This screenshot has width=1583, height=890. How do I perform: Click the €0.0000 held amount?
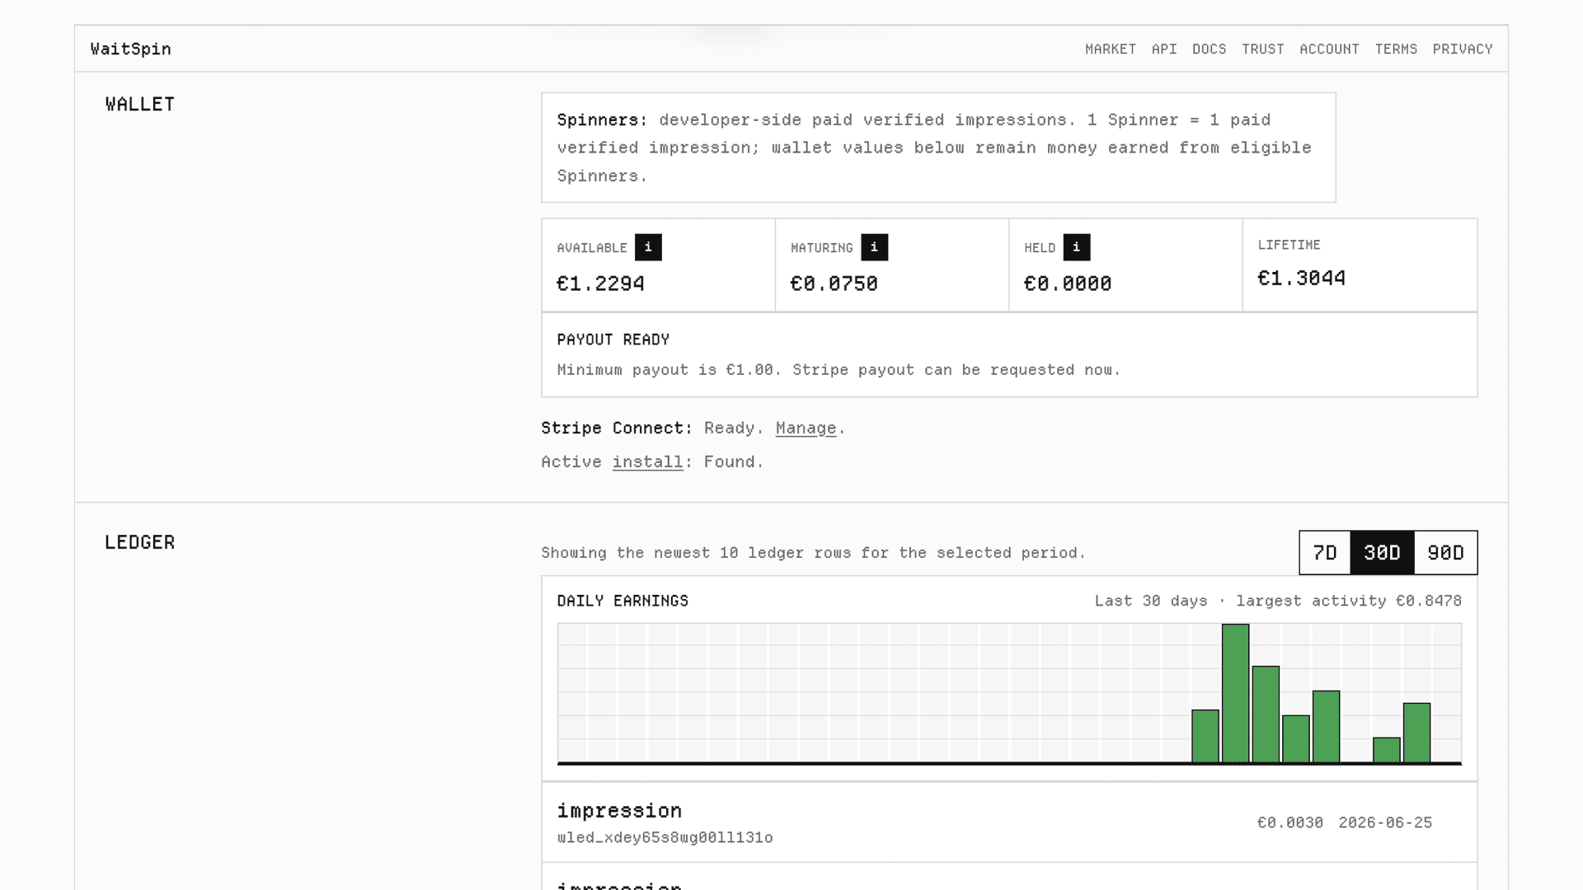(1068, 284)
